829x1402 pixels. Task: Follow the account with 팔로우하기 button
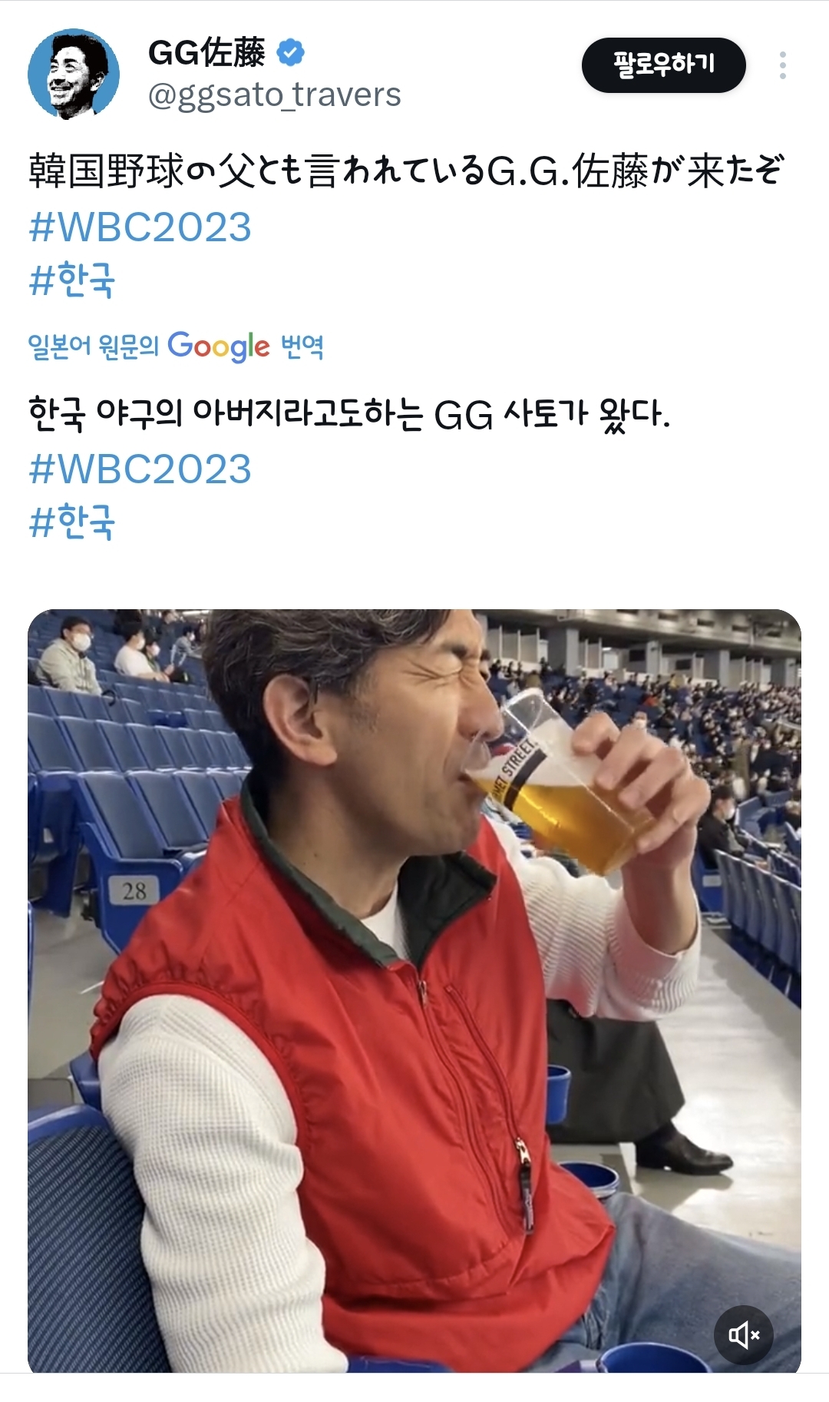(x=664, y=65)
